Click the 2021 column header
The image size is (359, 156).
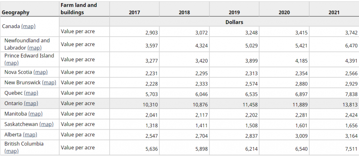334,13
